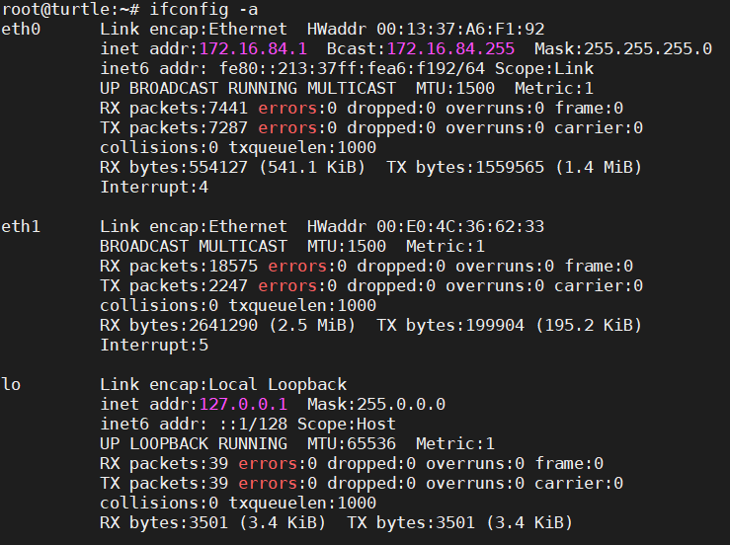Click the eth0 interface name
730x545 pixels.
coord(21,30)
